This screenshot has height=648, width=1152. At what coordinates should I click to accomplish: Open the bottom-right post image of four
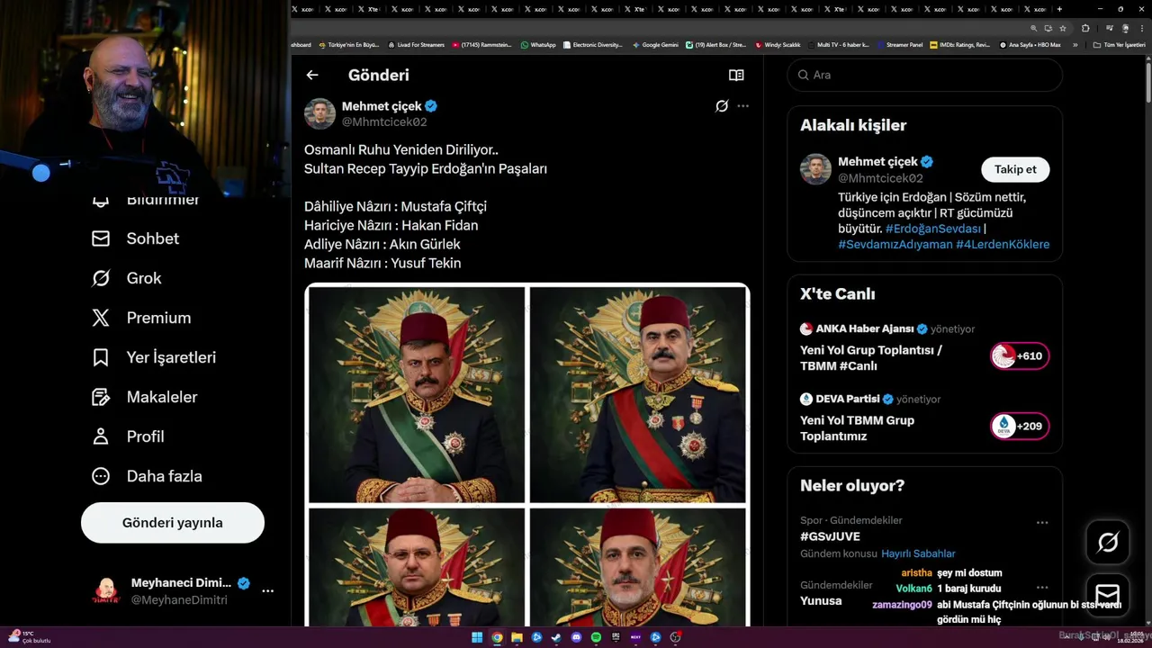pos(637,567)
